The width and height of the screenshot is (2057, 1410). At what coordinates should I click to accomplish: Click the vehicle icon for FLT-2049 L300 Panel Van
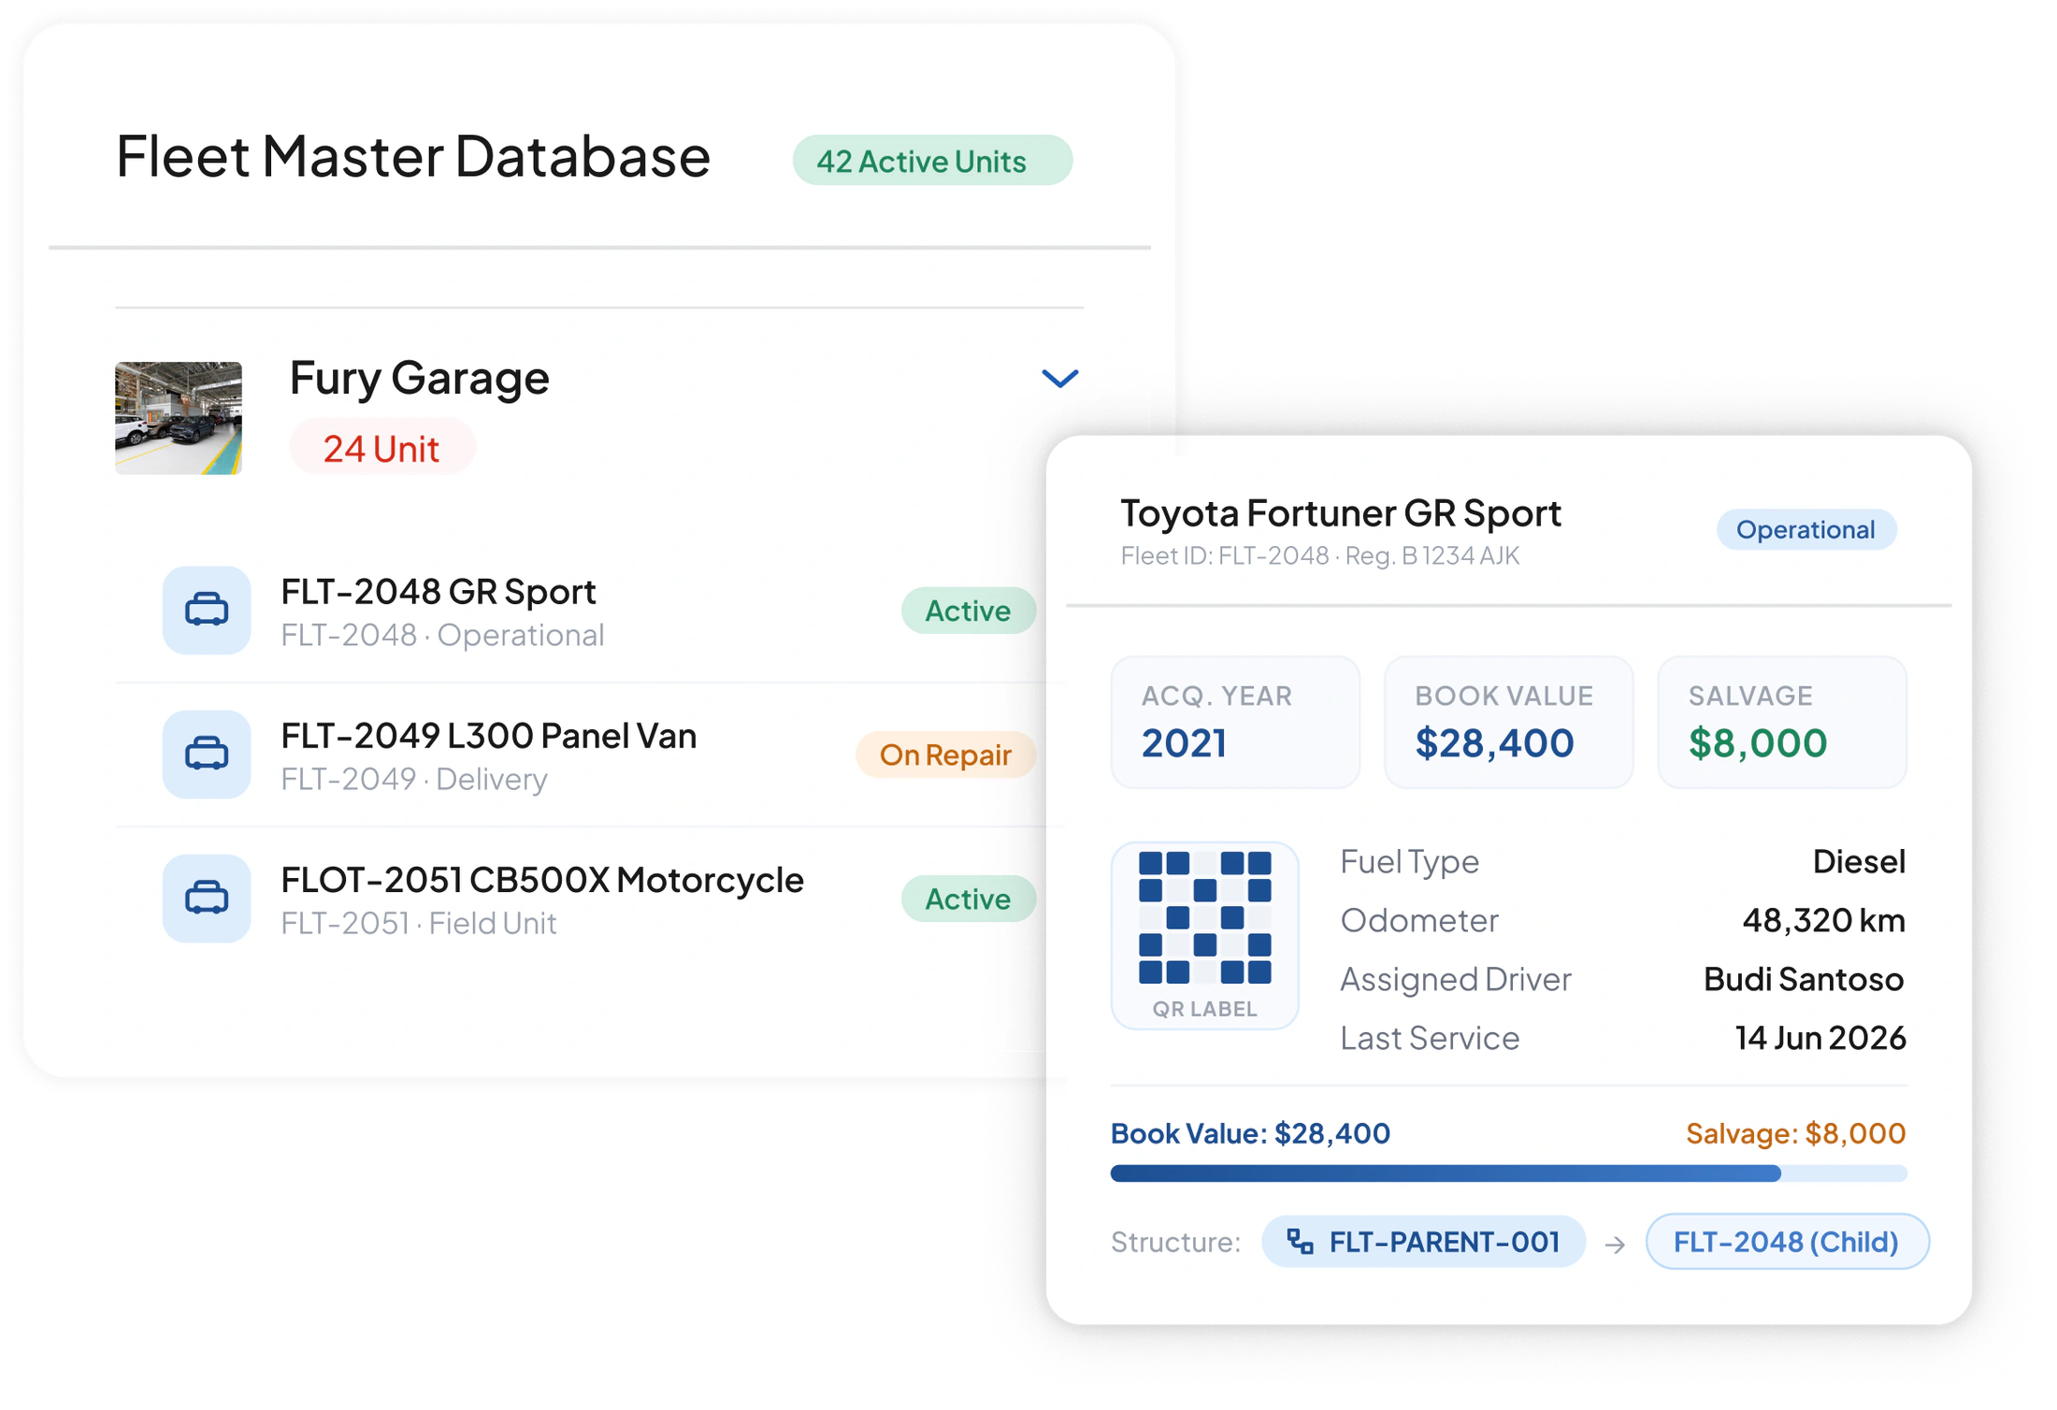[x=207, y=754]
